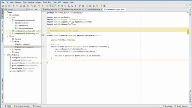Click the Project panel settings gear icon
Image resolution: width=192 pixels, height=108 pixels.
pos(36,9)
